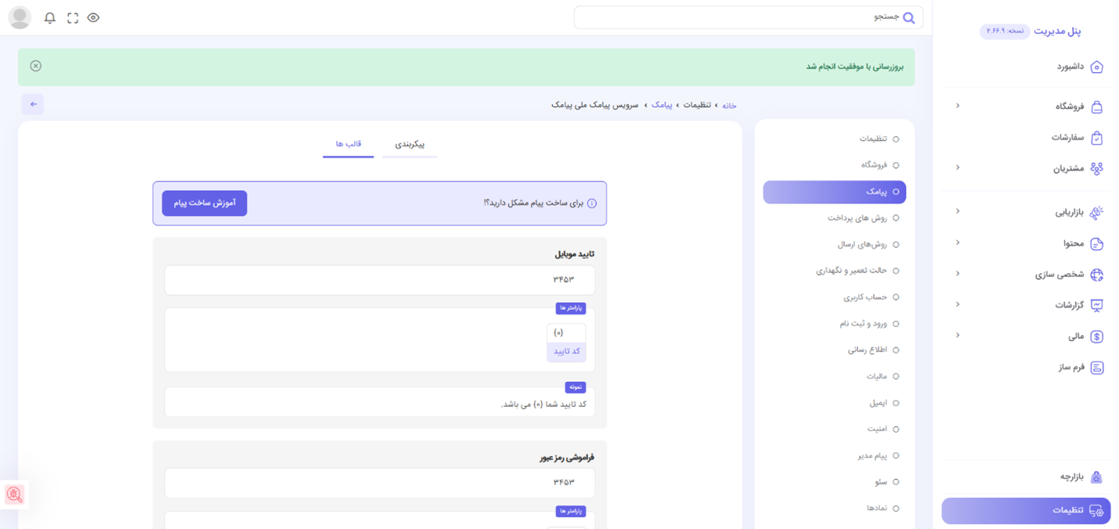The width and height of the screenshot is (1119, 529).
Task: Open the notifications bell icon
Action: 50,18
